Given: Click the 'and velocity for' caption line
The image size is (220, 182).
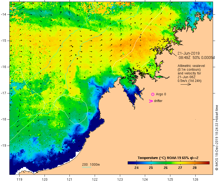Looking at the screenshot, I should [189, 73].
